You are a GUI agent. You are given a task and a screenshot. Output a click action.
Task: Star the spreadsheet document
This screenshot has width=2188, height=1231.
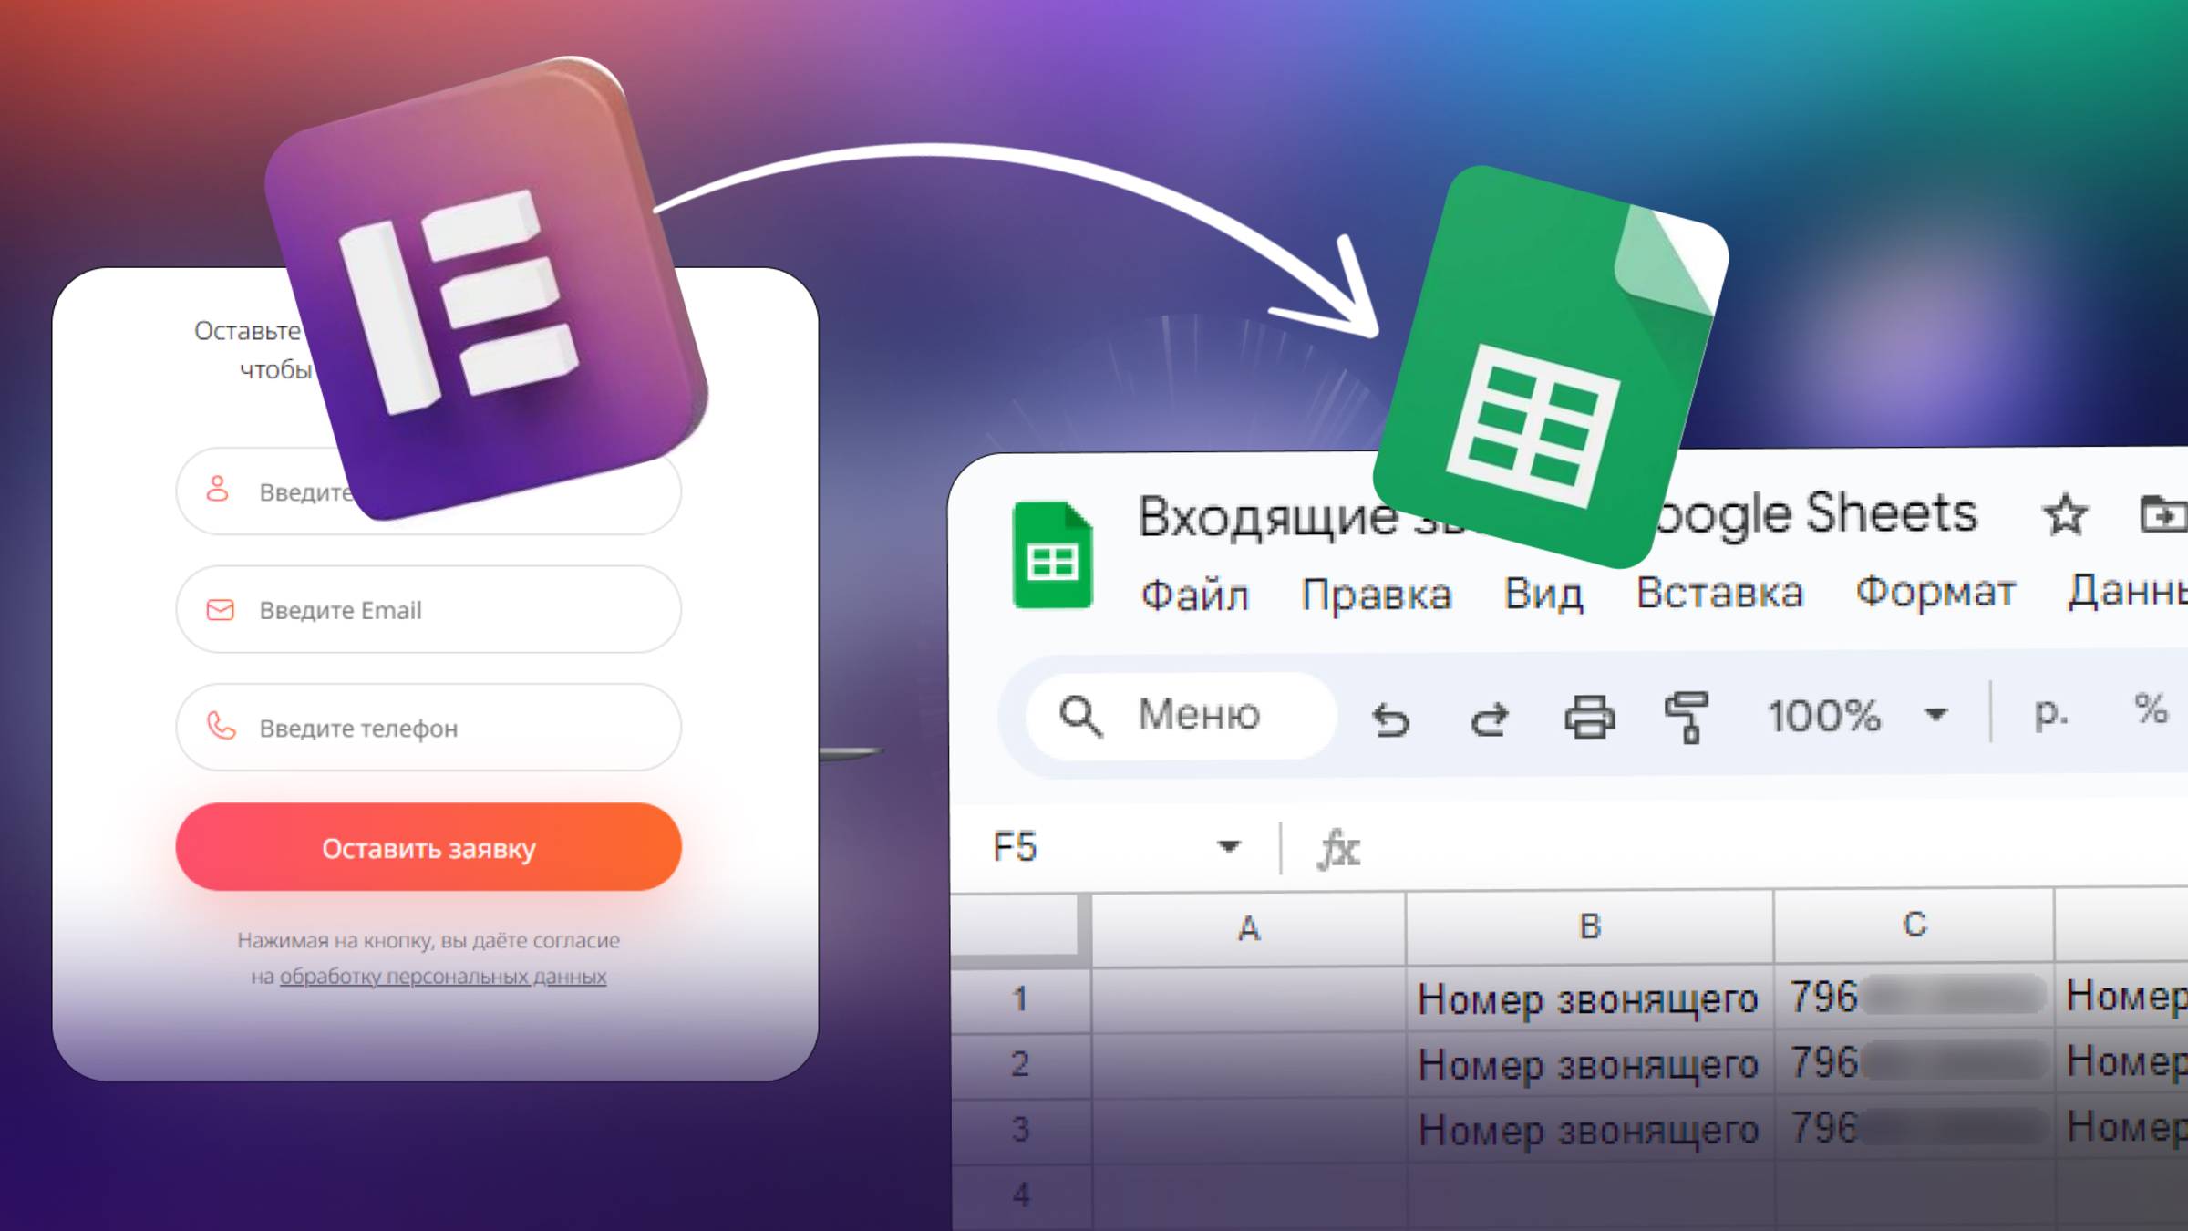[x=2064, y=515]
